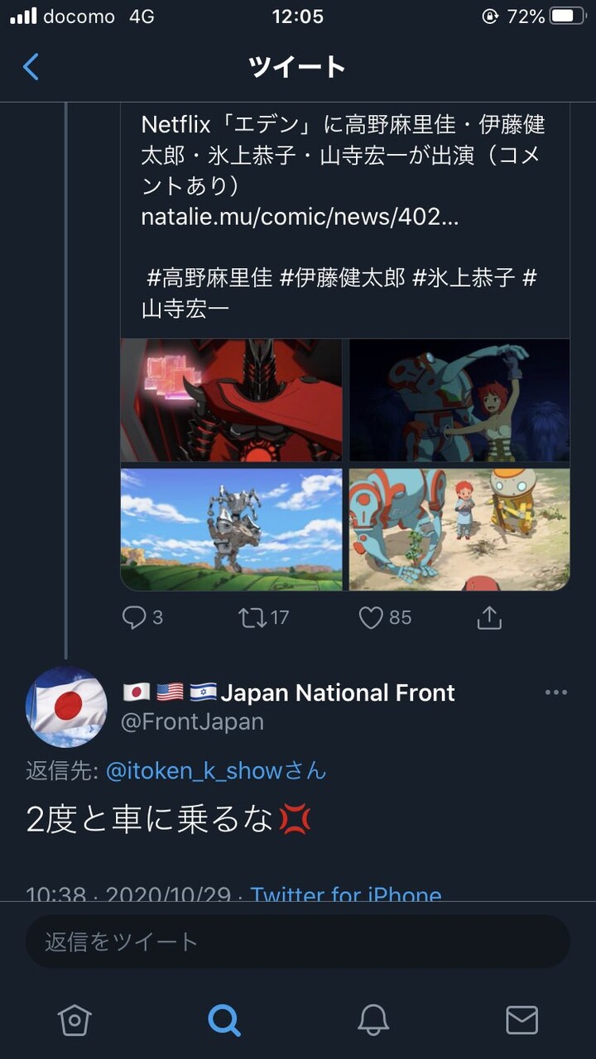Open the Japan National Front profile name

coord(338,692)
